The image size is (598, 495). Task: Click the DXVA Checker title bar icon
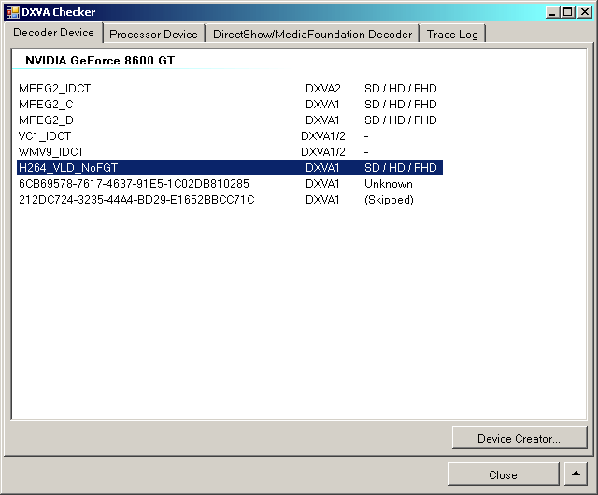click(12, 12)
